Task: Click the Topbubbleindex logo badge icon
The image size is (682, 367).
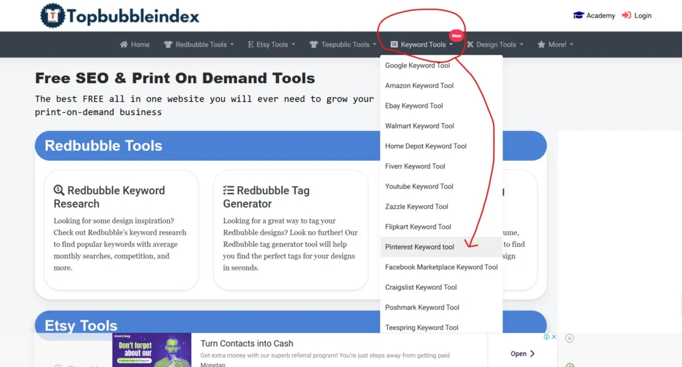Action: pyautogui.click(x=52, y=16)
